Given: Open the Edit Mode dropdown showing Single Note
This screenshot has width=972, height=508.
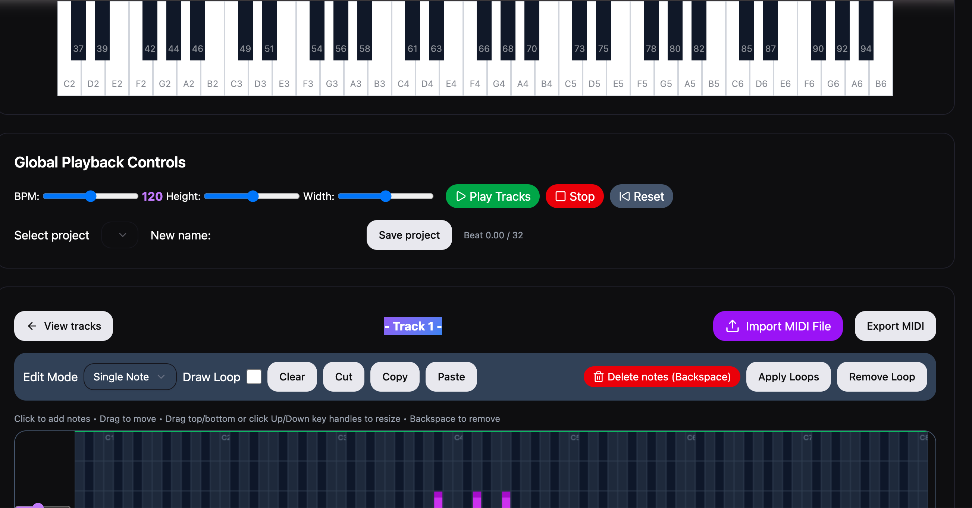Looking at the screenshot, I should point(130,377).
